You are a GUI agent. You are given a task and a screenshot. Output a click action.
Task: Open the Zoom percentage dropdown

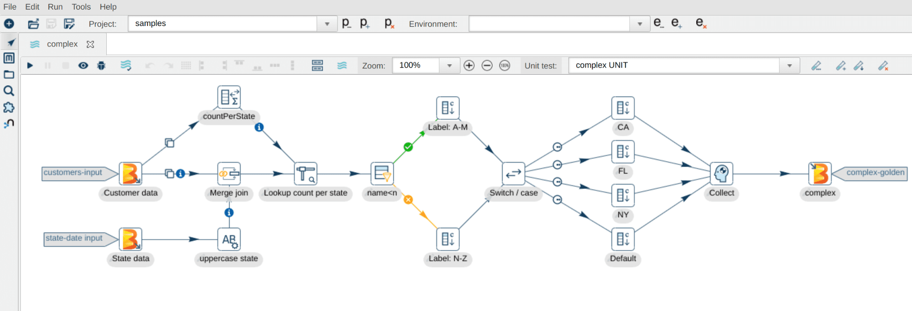449,66
